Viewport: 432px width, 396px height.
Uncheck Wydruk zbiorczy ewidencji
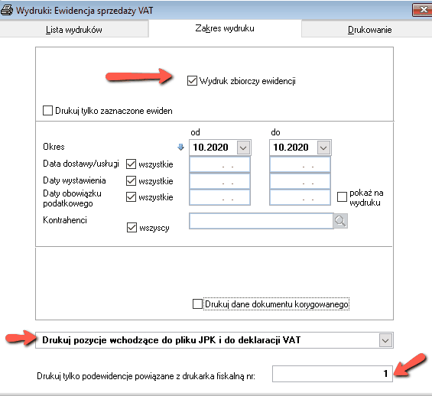pos(192,81)
